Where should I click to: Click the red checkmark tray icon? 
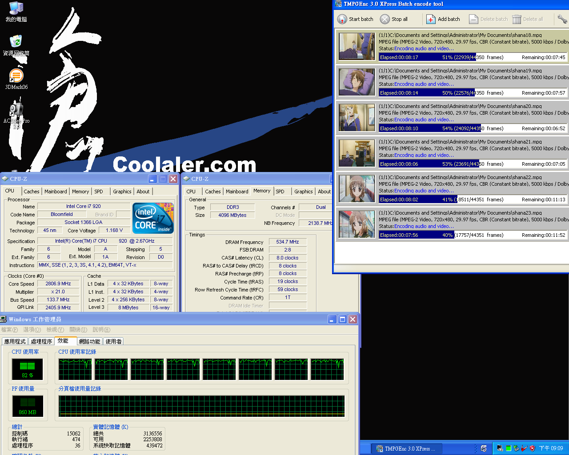(x=524, y=448)
